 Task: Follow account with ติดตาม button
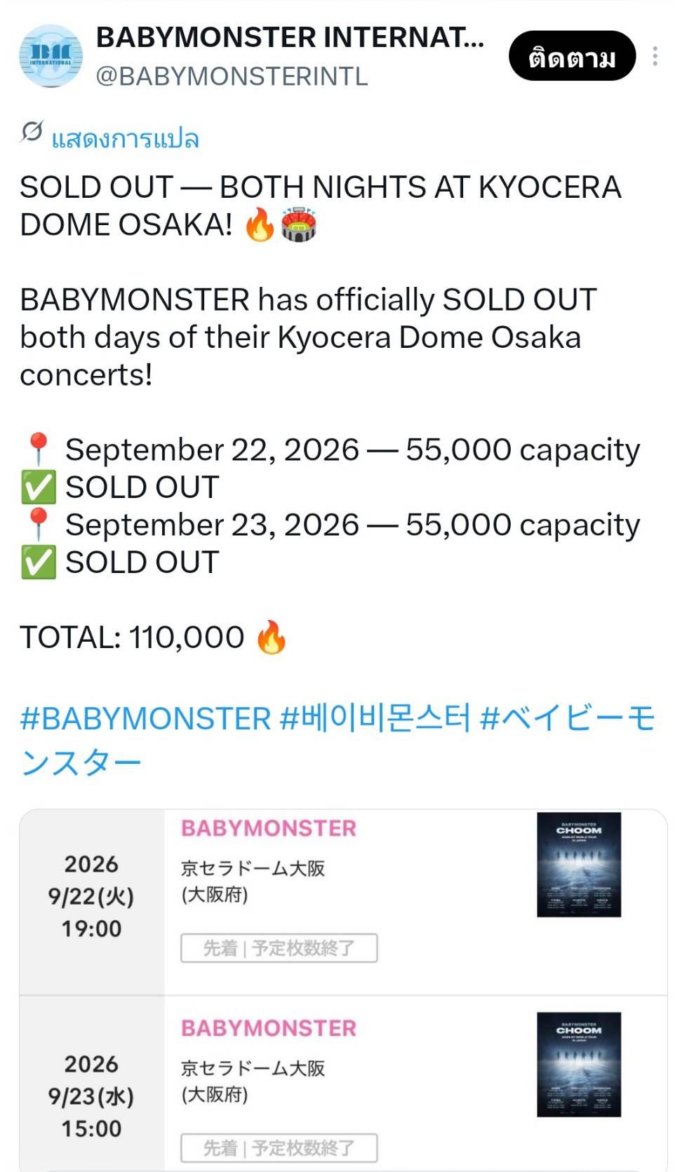click(573, 56)
